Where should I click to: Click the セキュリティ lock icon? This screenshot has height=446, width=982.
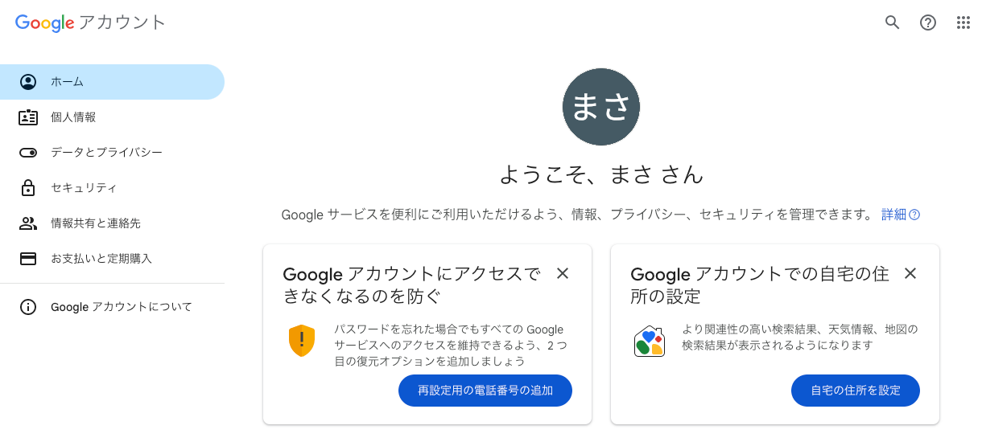pyautogui.click(x=28, y=188)
